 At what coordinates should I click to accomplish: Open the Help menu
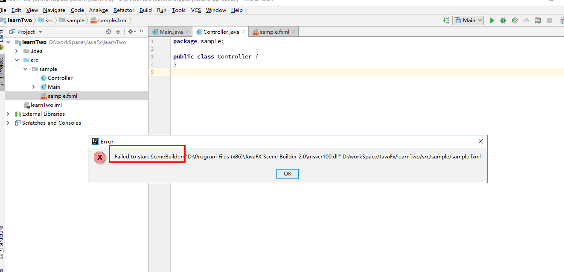pyautogui.click(x=237, y=10)
